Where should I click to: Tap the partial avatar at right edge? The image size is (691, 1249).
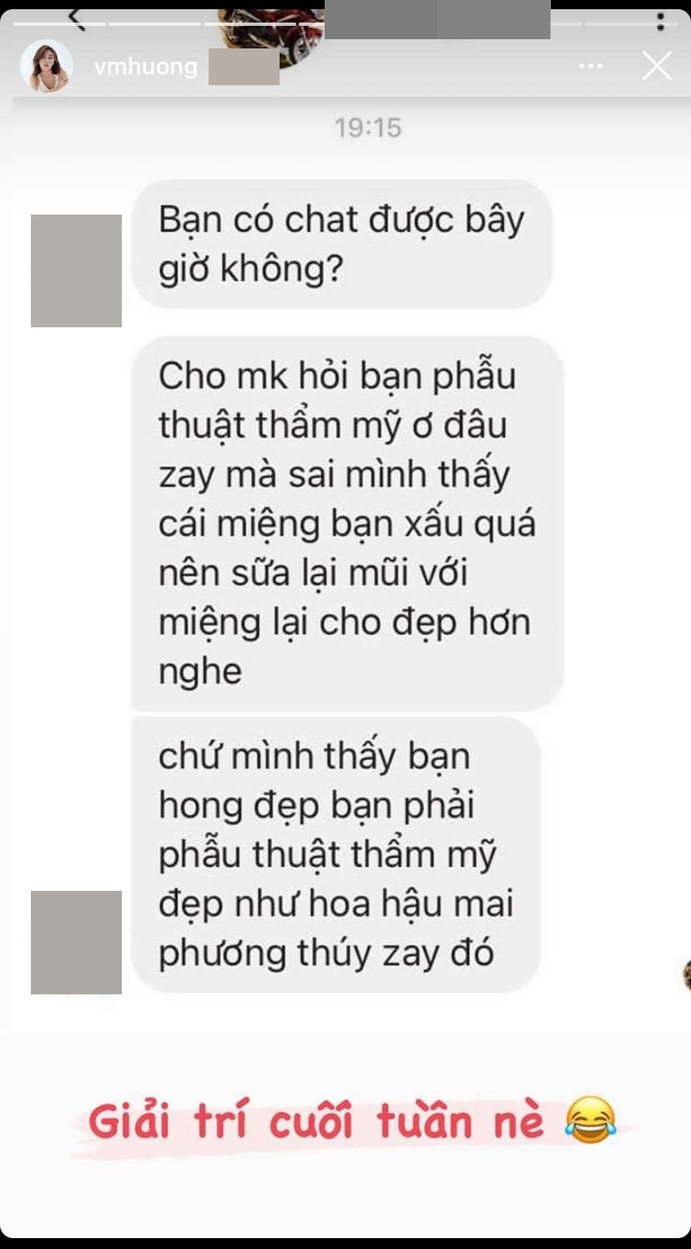tap(686, 974)
